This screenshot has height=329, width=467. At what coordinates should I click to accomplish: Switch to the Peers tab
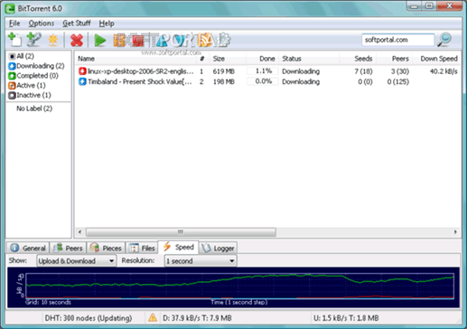68,248
